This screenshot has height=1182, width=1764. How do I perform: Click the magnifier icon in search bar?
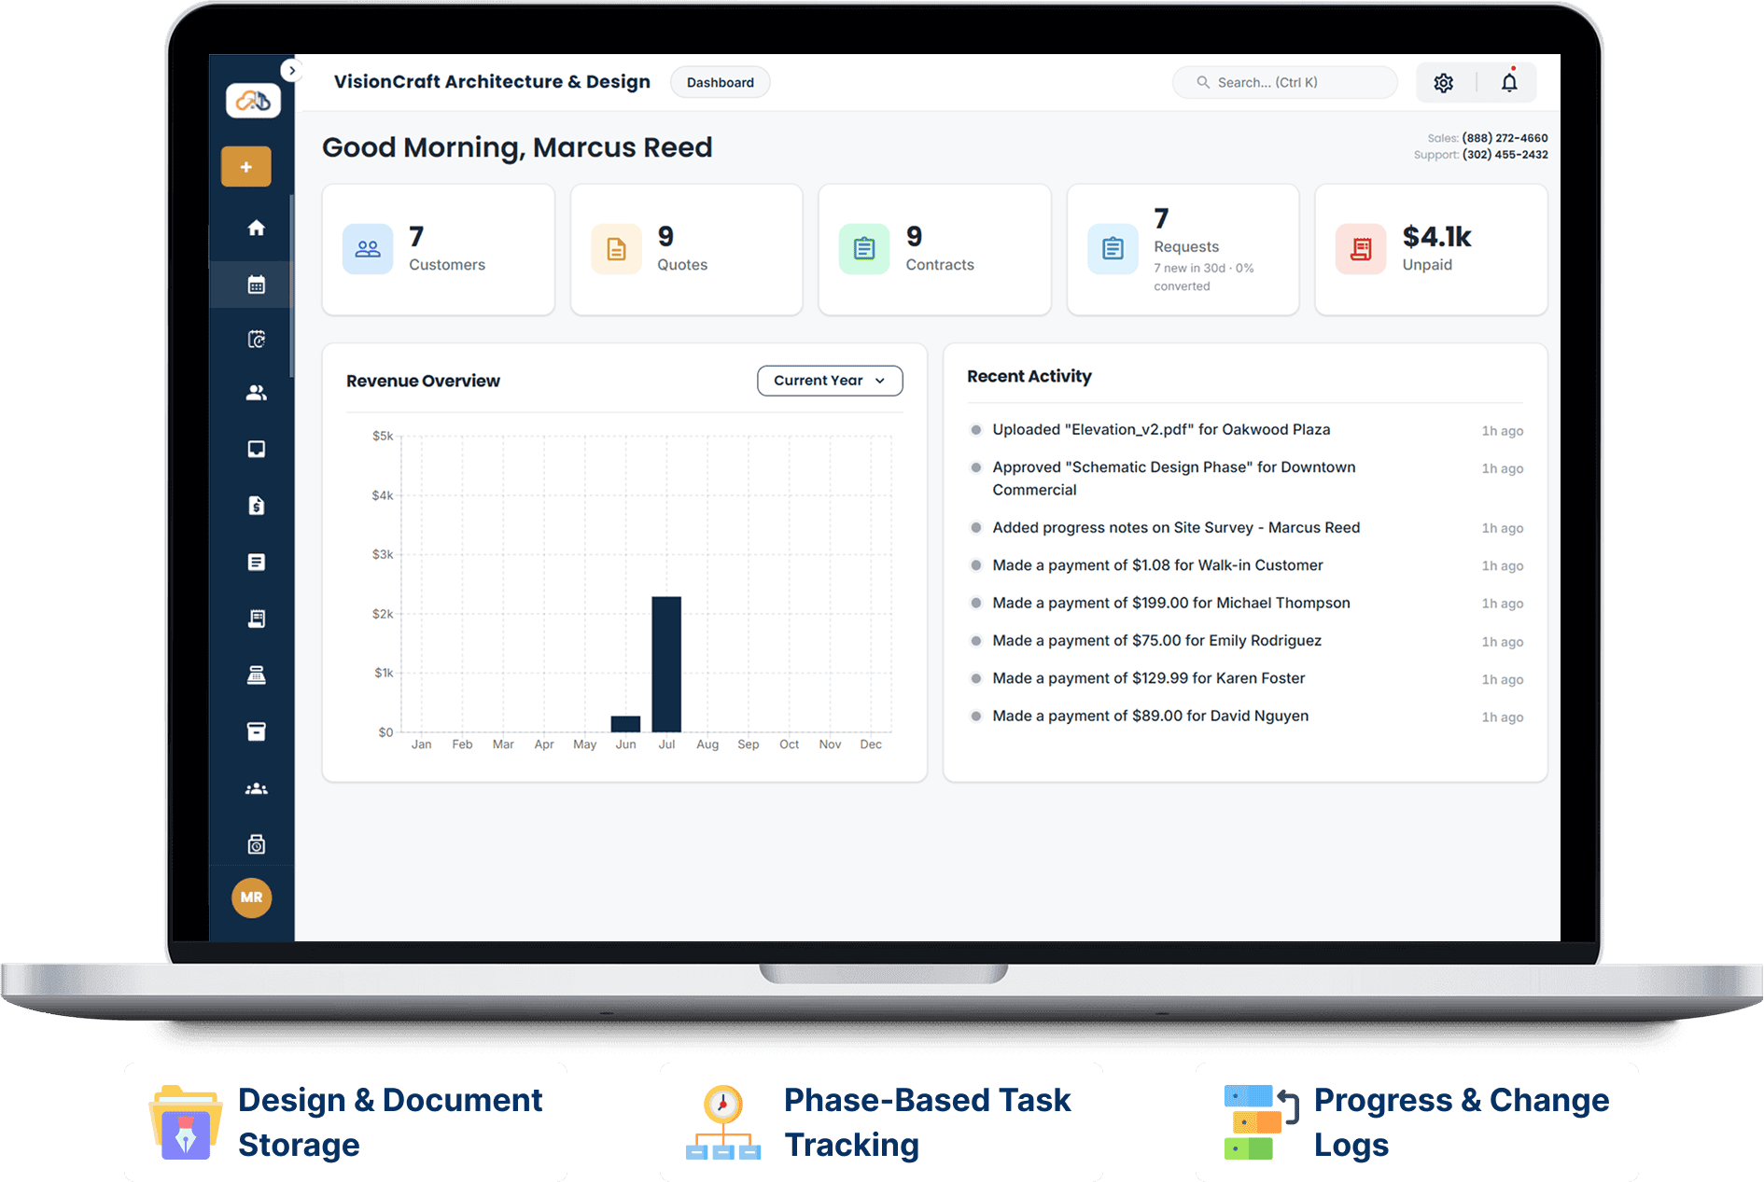1203,82
